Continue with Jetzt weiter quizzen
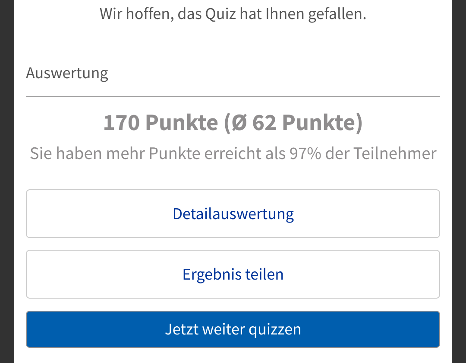 (233, 329)
